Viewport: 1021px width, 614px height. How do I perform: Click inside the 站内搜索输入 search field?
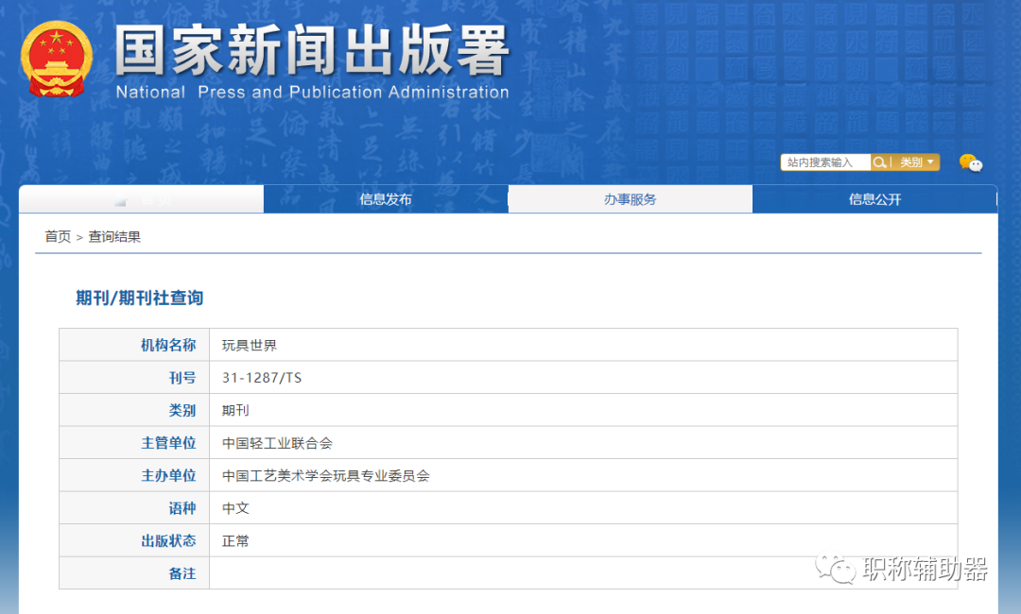pyautogui.click(x=824, y=162)
